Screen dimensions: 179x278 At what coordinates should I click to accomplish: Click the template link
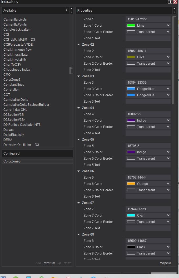click(165, 263)
